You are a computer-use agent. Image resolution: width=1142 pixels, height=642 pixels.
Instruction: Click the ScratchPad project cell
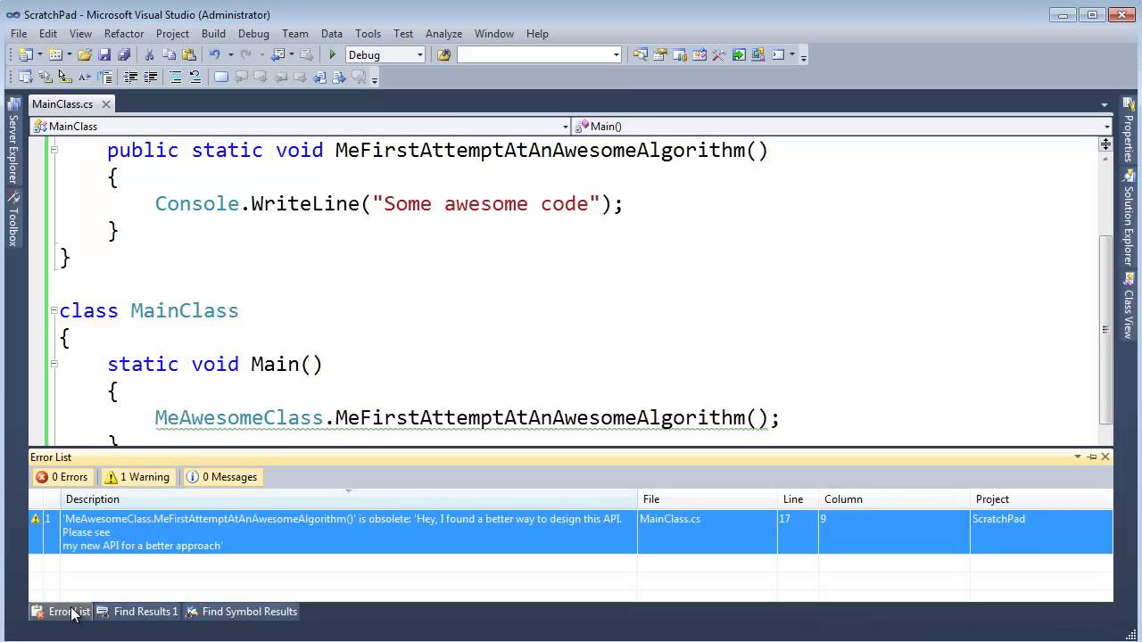1041,531
